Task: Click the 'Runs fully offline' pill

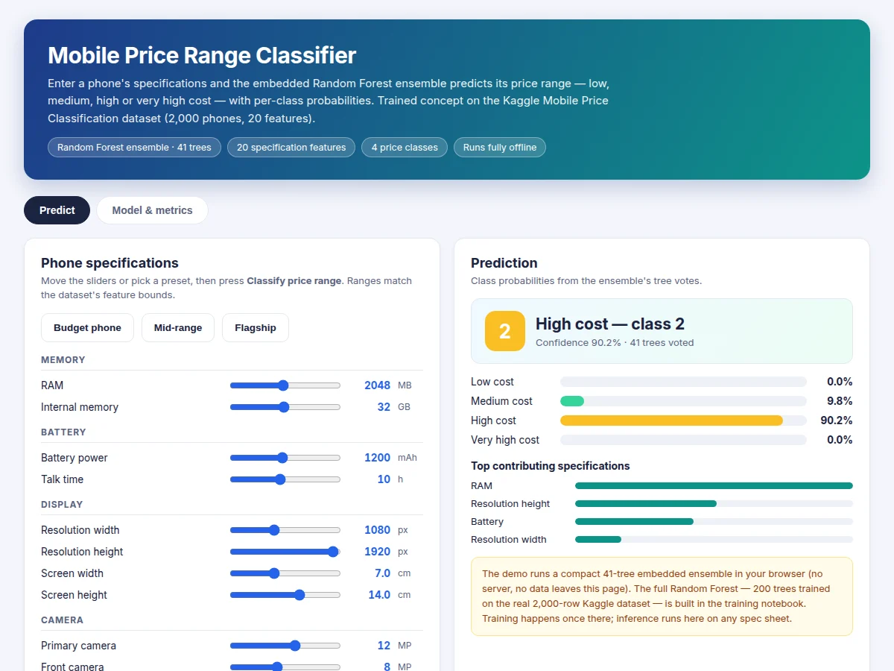Action: pyautogui.click(x=500, y=148)
